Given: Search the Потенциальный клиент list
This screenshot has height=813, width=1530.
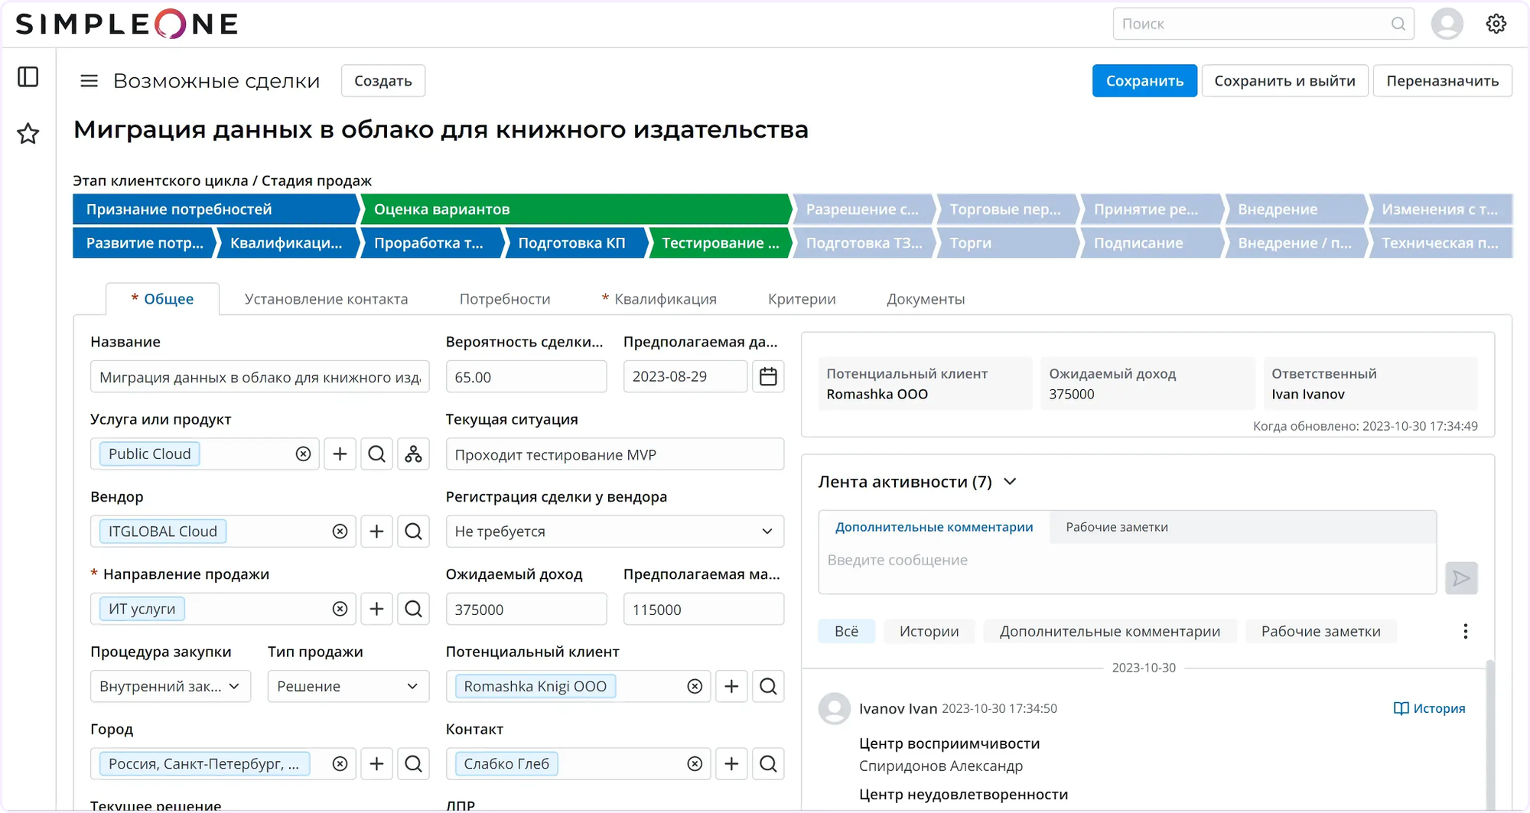Looking at the screenshot, I should [x=768, y=687].
